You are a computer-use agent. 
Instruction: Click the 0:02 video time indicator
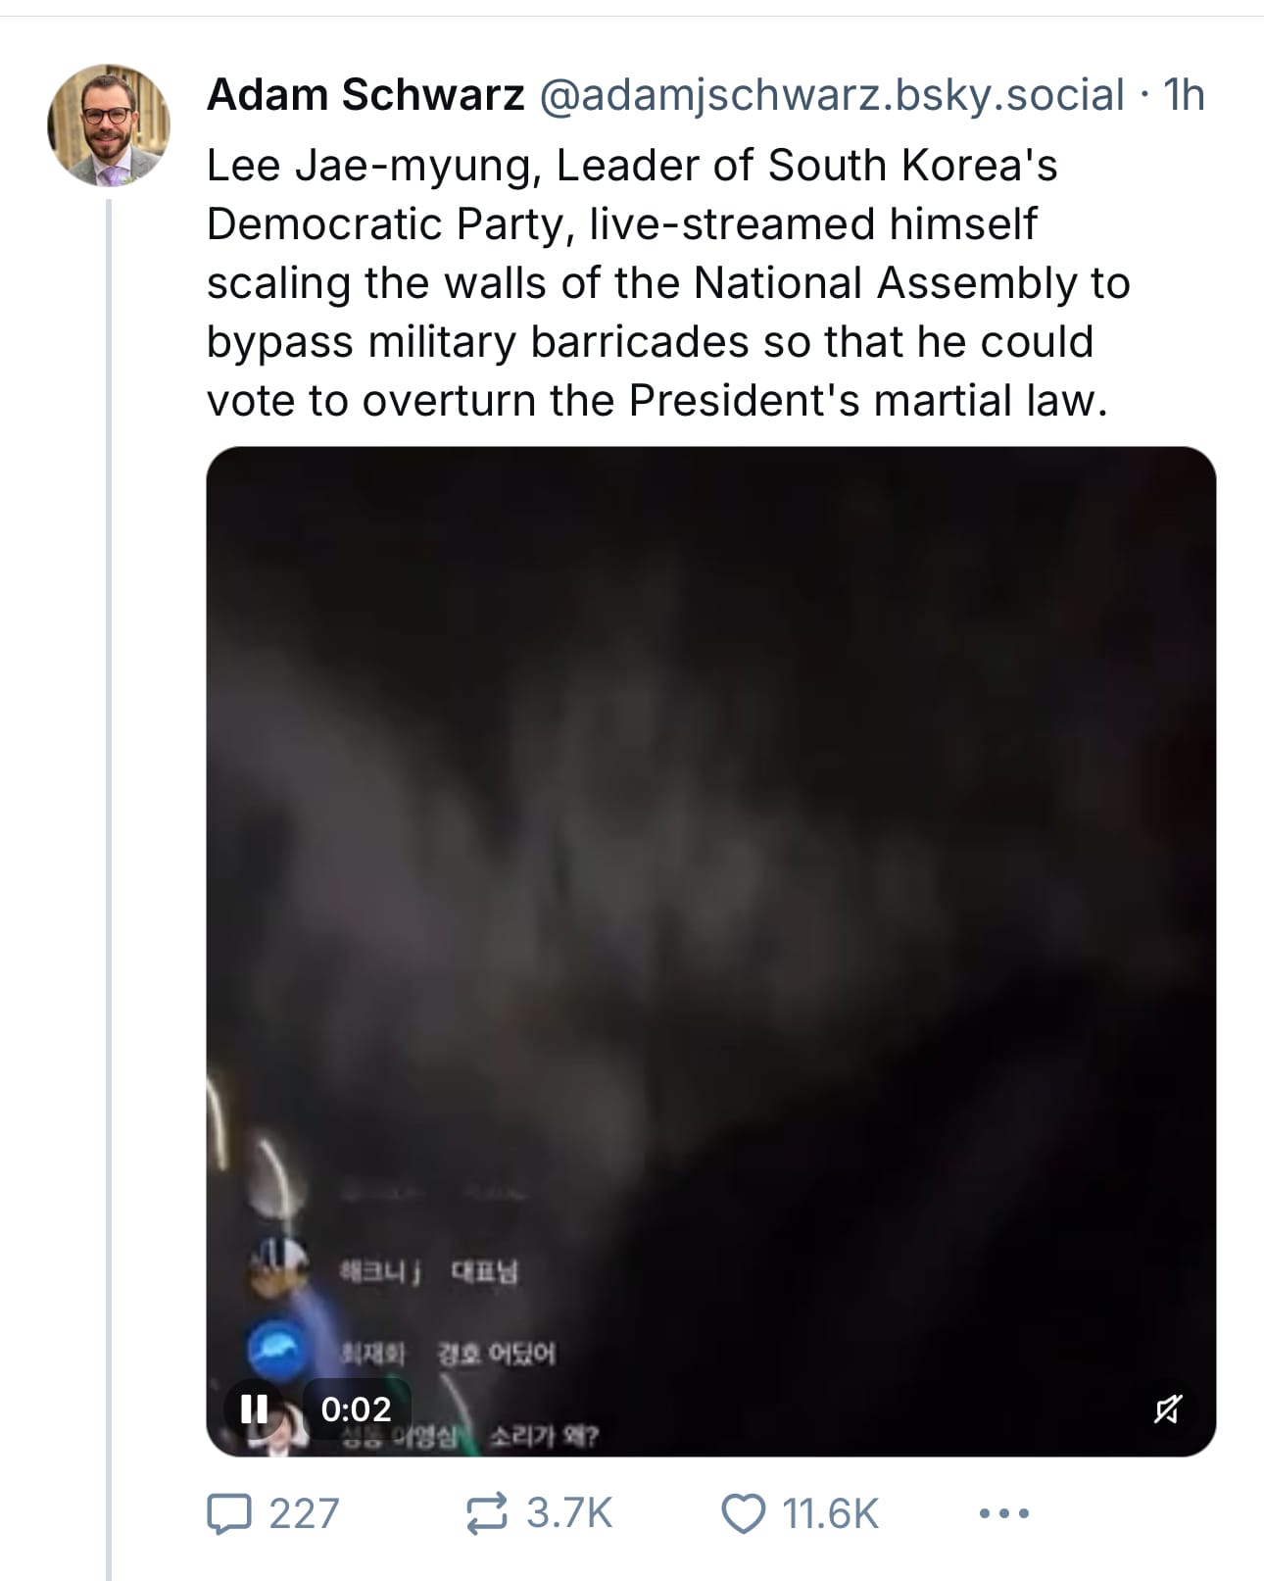click(x=356, y=1408)
